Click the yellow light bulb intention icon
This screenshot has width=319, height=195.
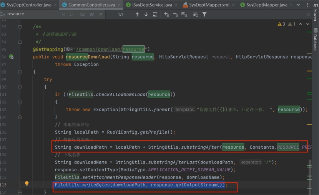27,184
